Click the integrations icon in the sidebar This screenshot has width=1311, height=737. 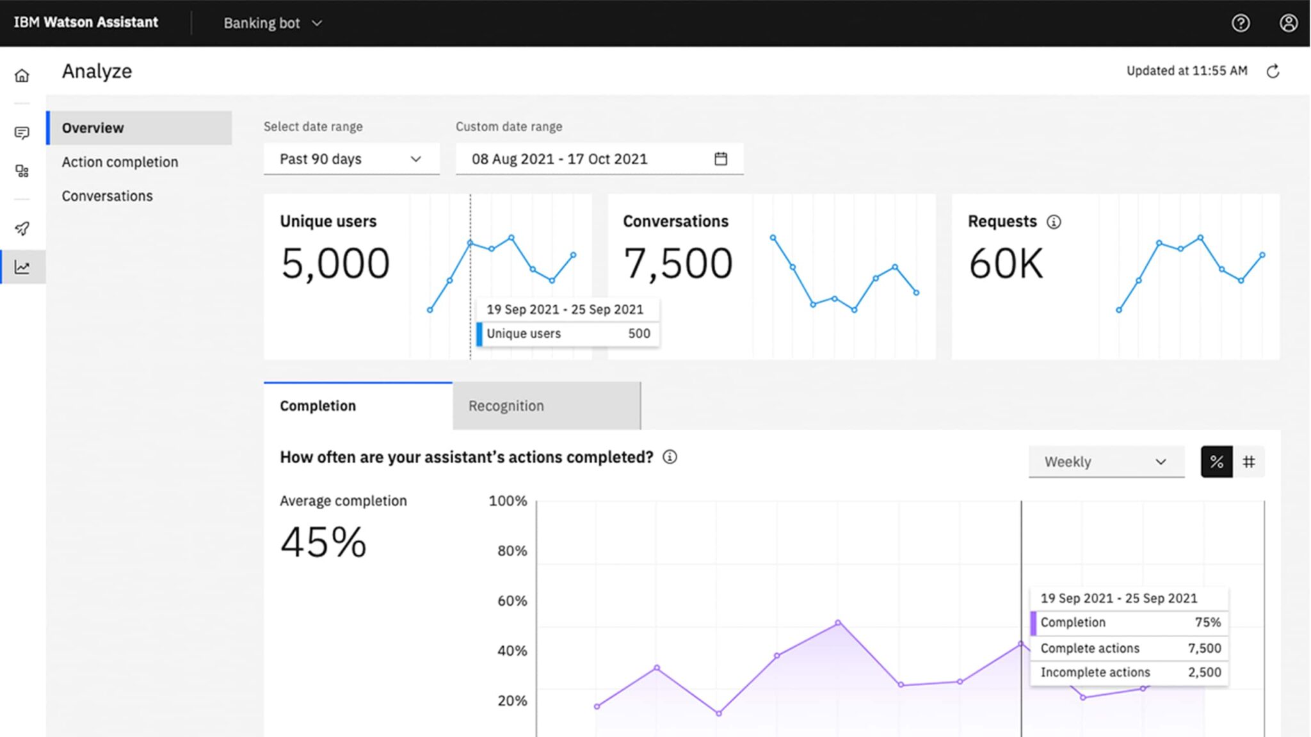coord(22,171)
